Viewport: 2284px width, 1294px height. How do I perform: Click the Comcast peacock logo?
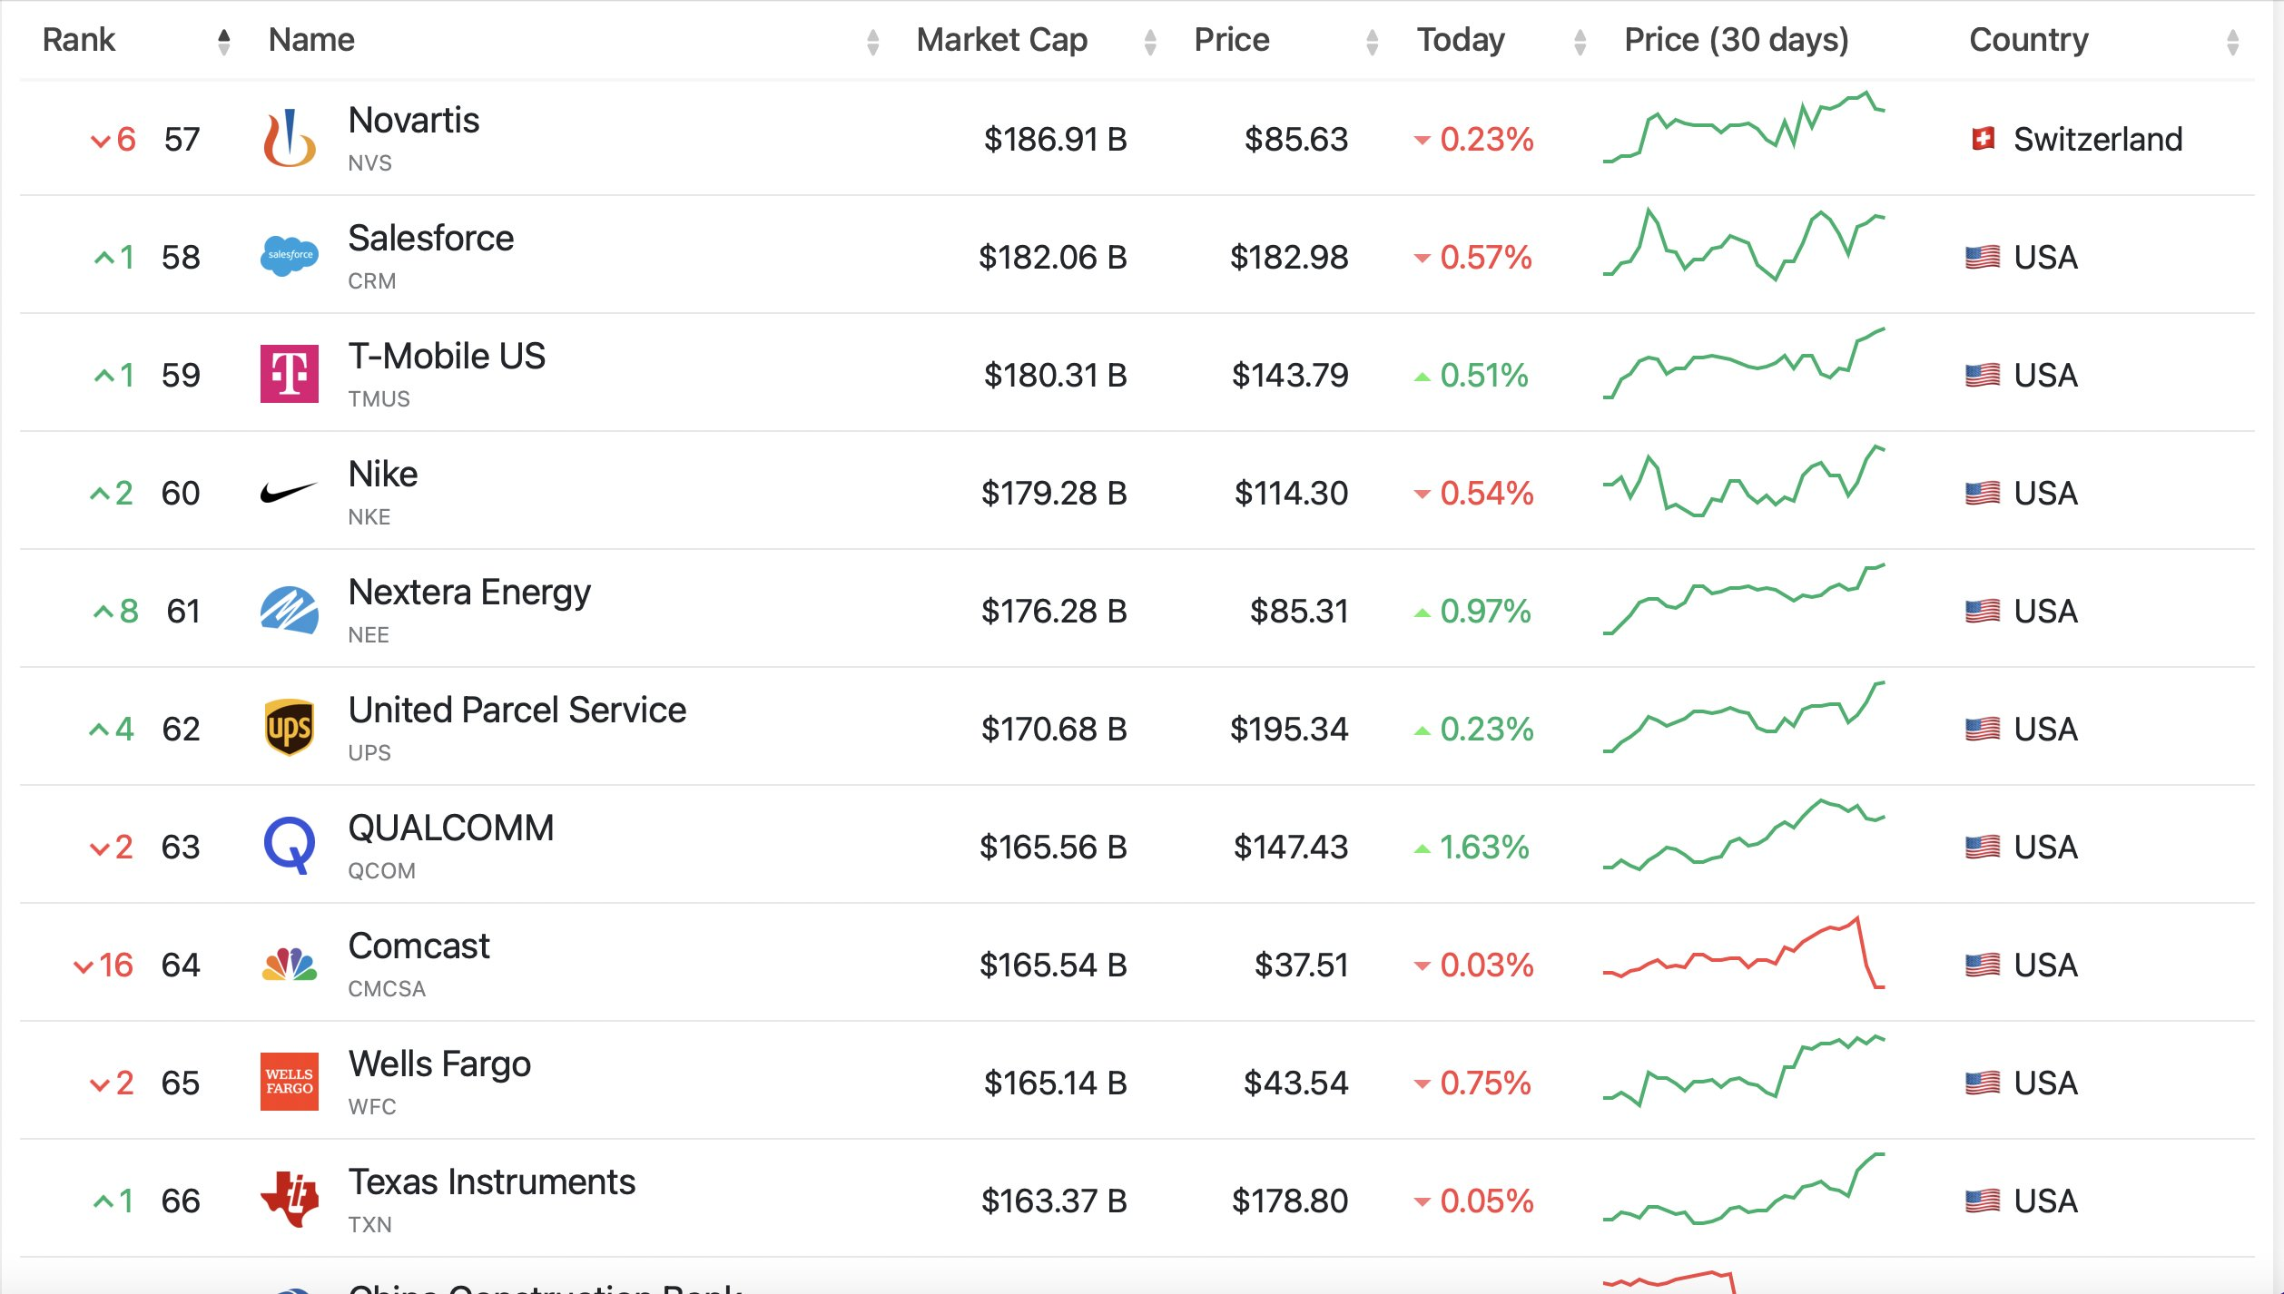(290, 964)
